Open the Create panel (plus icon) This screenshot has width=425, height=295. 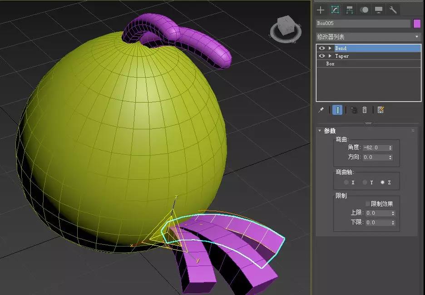tap(320, 10)
